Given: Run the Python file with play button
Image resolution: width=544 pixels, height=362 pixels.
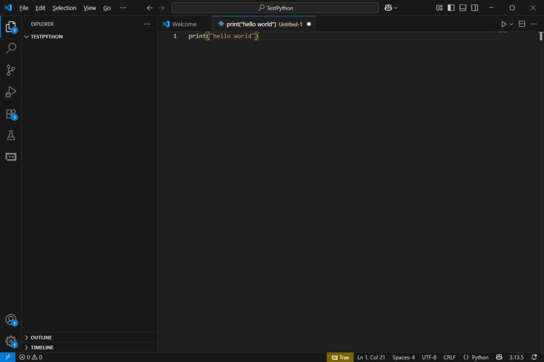Looking at the screenshot, I should coord(503,24).
